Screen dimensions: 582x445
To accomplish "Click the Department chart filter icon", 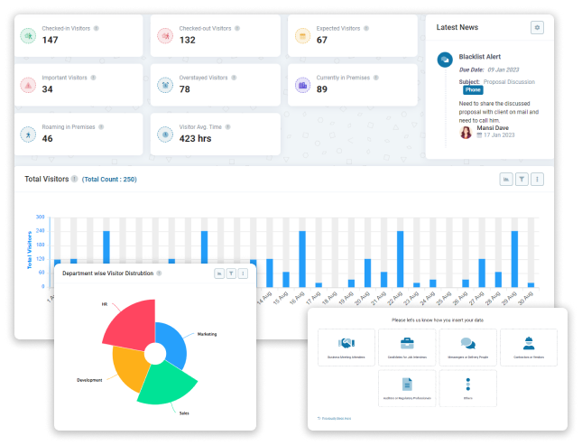I will (x=231, y=273).
